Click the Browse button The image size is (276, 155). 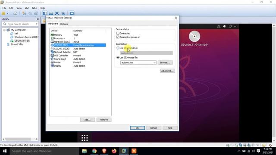click(165, 62)
